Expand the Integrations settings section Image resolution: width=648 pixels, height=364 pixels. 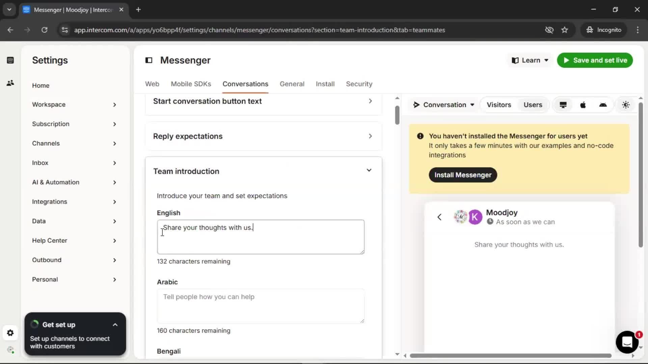(x=74, y=202)
